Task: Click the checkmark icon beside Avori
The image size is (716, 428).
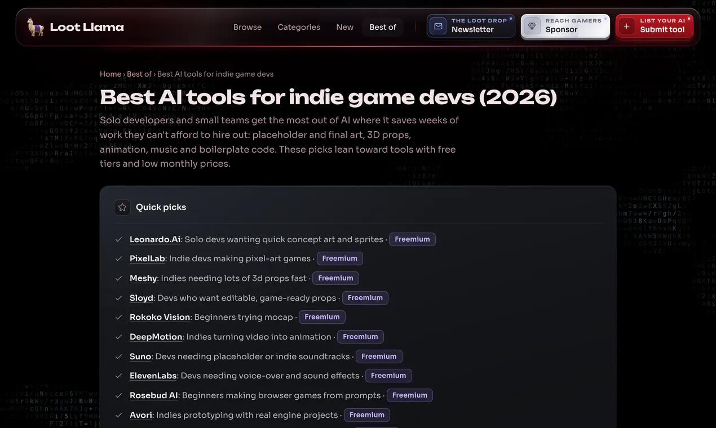Action: (119, 415)
